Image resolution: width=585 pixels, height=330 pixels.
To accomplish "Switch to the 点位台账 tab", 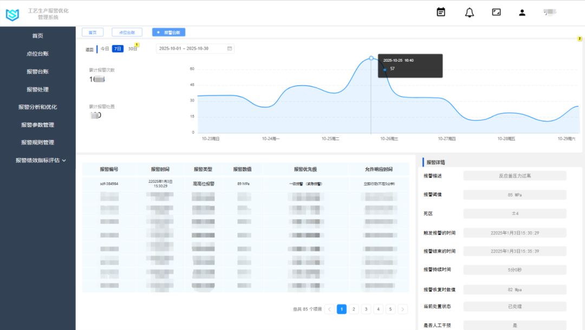I will click(x=127, y=32).
